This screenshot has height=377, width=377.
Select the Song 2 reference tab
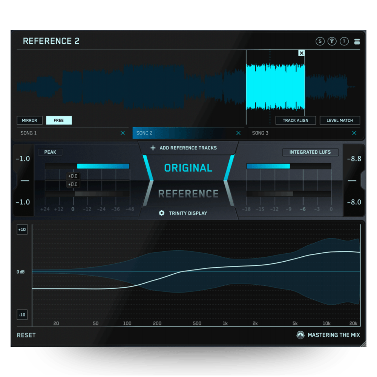(188, 133)
